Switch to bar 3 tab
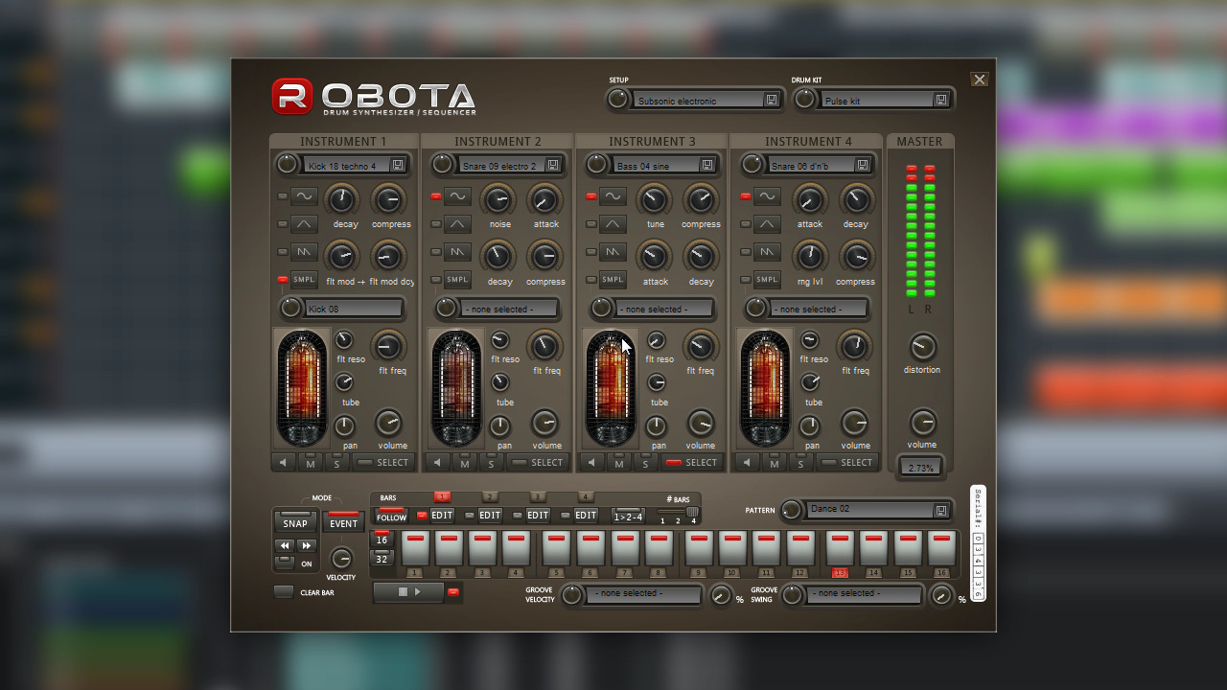This screenshot has width=1227, height=690. (538, 496)
